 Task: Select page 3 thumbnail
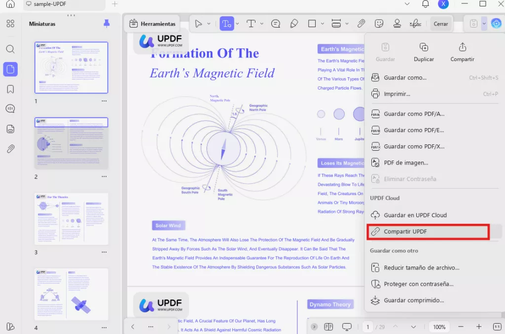71,219
